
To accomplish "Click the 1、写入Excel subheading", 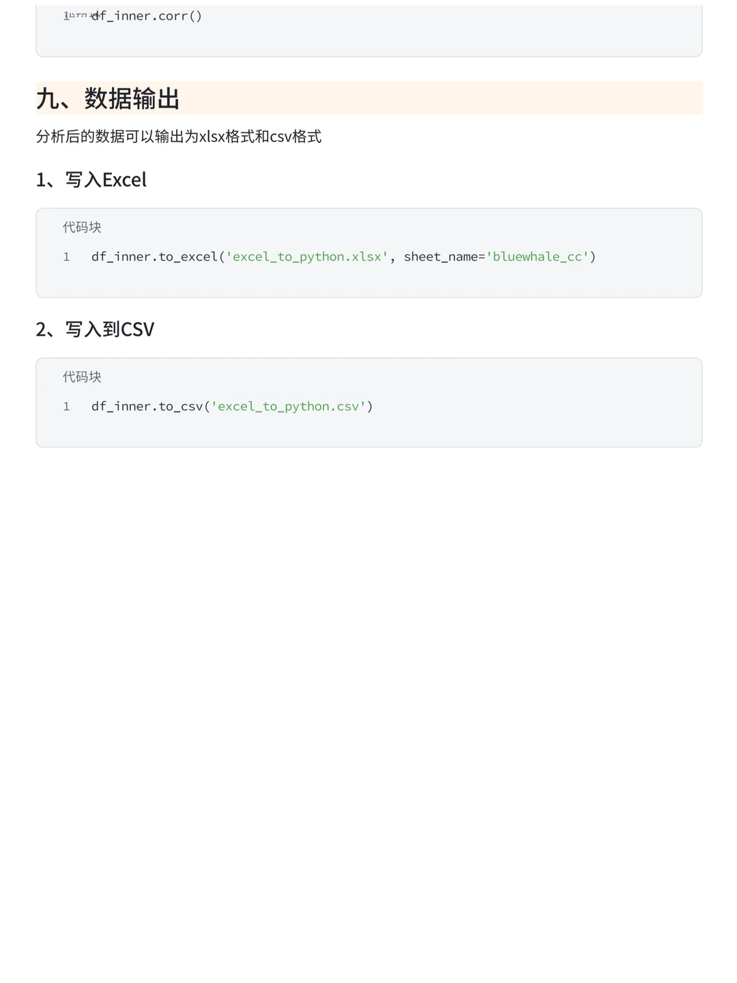I will pos(91,180).
